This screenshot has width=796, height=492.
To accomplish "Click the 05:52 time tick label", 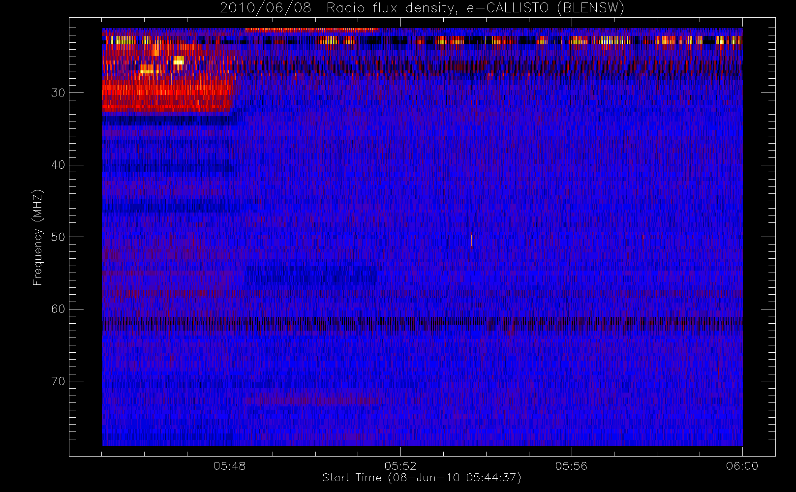I will (x=400, y=466).
